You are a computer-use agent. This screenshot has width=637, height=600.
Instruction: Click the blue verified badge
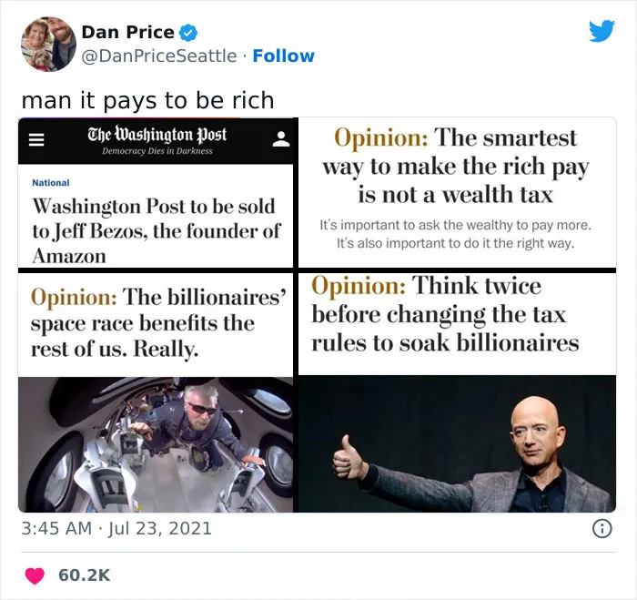(188, 33)
